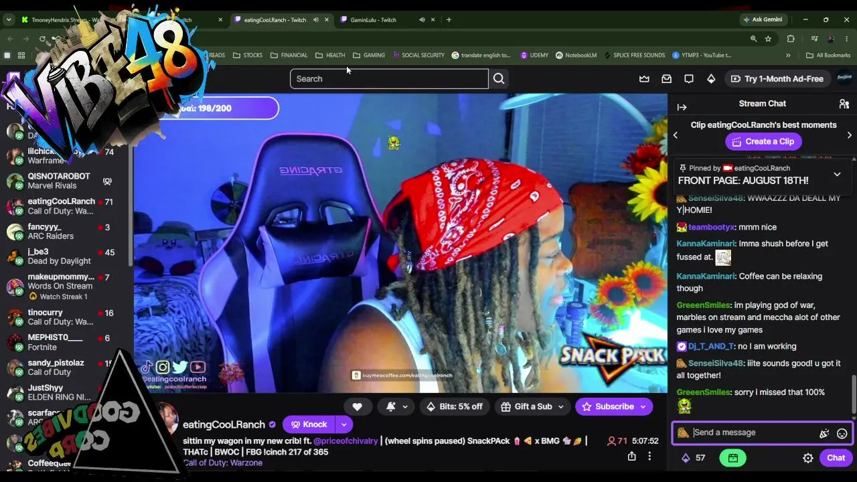857x482 pixels.
Task: Open the SPLICE FREE SOUNDS bookmark
Action: click(x=634, y=56)
